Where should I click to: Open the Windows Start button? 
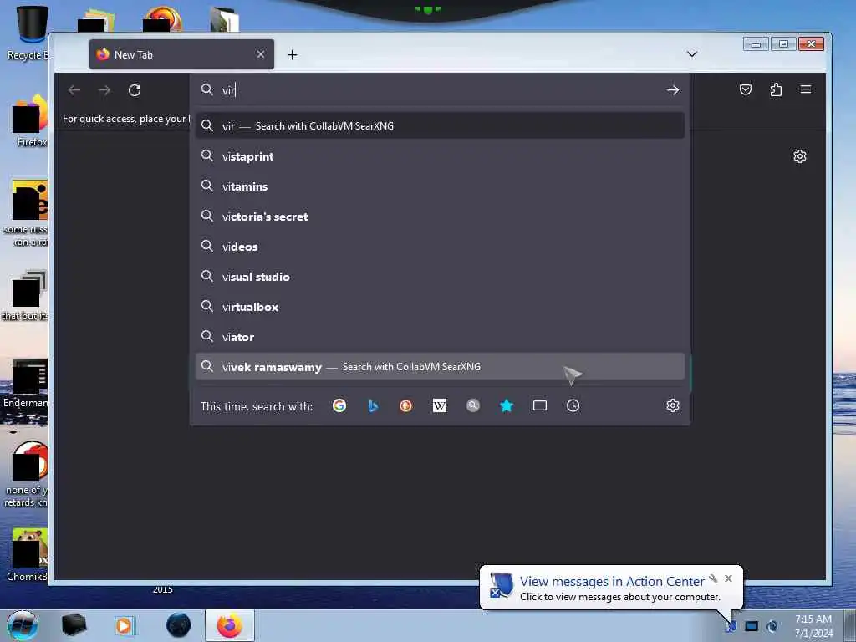(22, 625)
